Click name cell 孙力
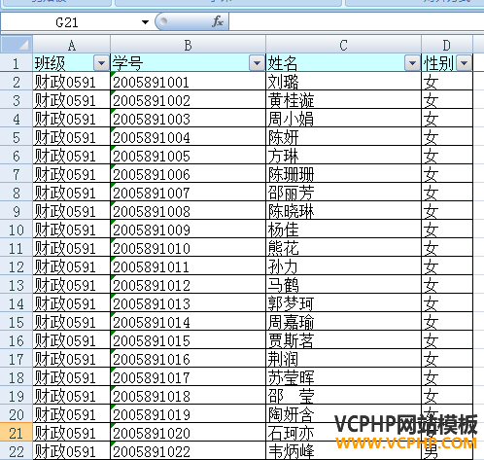484x460 pixels. [x=343, y=266]
